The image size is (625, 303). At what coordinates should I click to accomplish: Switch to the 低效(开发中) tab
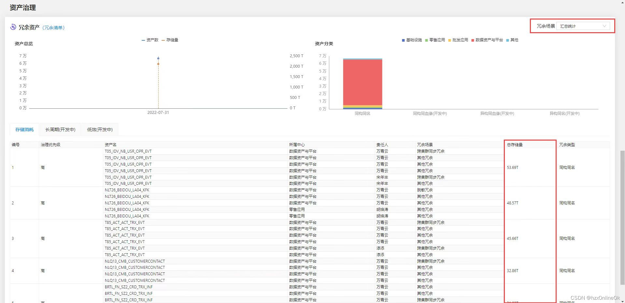(x=100, y=130)
